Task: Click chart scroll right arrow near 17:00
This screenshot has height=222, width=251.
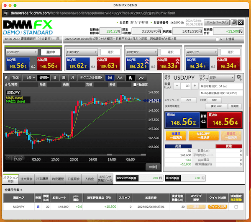Action: (x=22, y=157)
